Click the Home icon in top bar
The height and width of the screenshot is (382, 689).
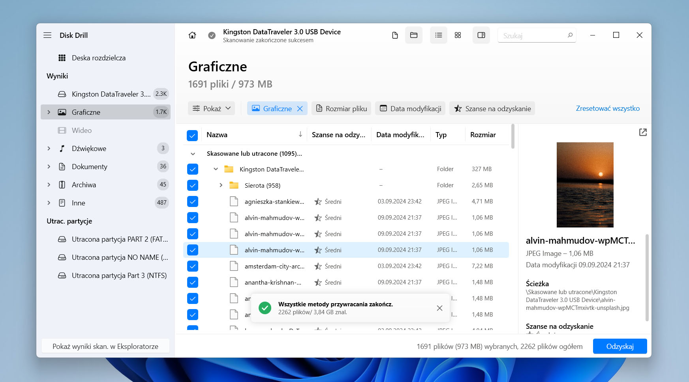[192, 35]
